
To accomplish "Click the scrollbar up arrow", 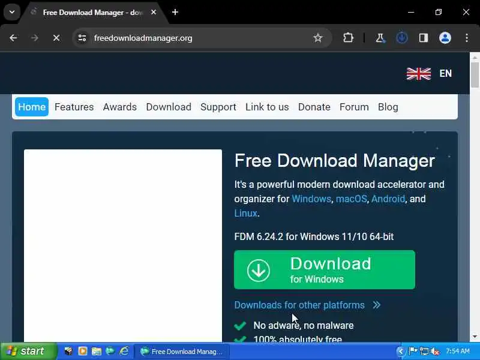I will click(x=475, y=57).
